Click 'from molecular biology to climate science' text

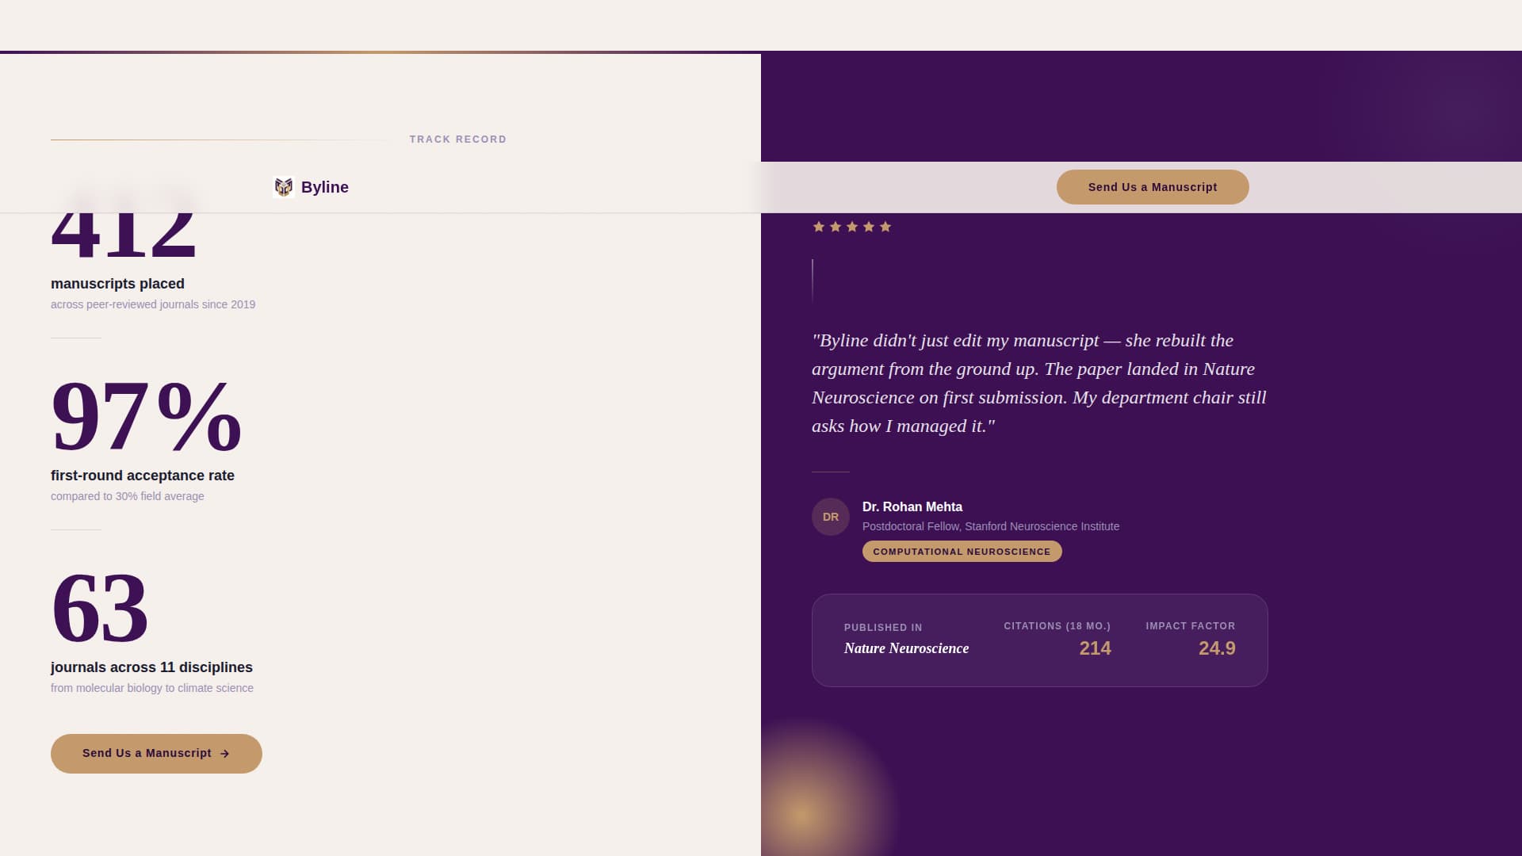[x=152, y=688]
